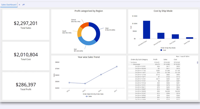Click Furniture profit cell $18,451
The image size is (200, 109).
click(157, 62)
